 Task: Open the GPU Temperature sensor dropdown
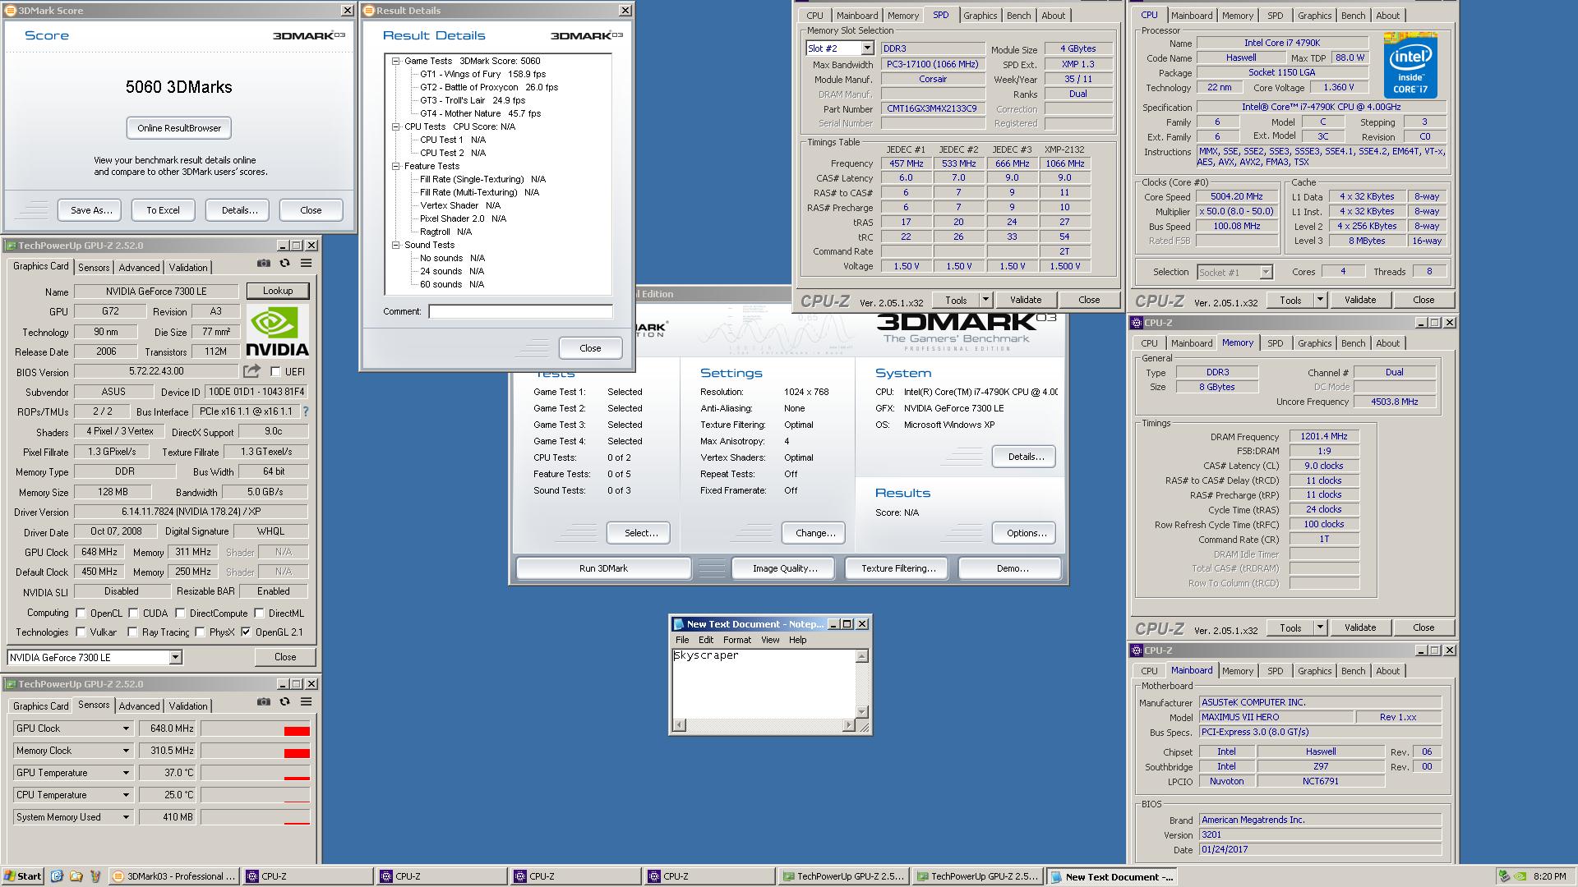(126, 773)
